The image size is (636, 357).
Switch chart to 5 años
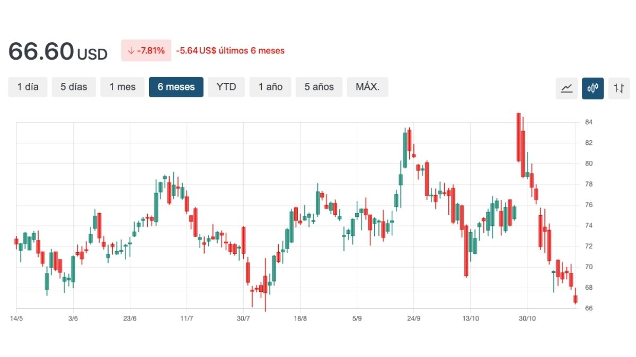(x=319, y=87)
